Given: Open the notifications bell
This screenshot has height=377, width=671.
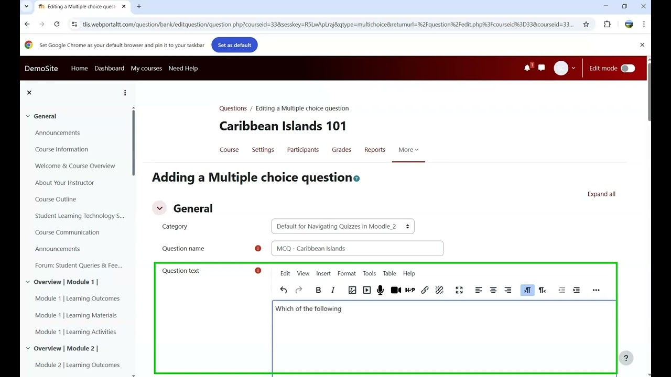Looking at the screenshot, I should point(527,68).
